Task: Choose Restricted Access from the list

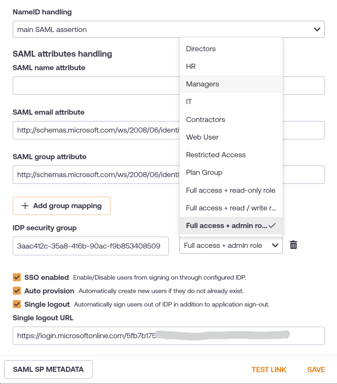Action: pyautogui.click(x=216, y=155)
